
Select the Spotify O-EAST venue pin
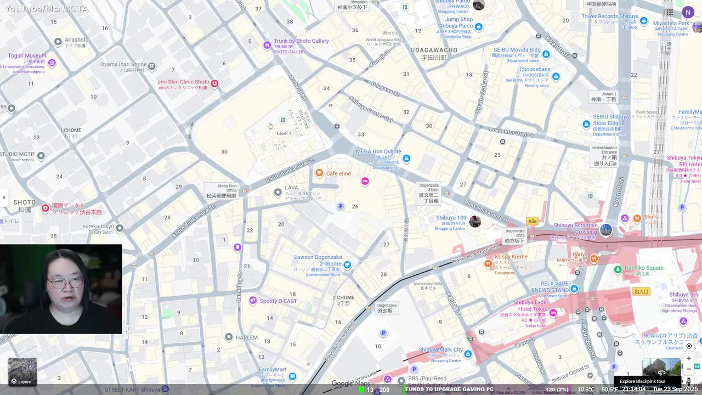(253, 301)
